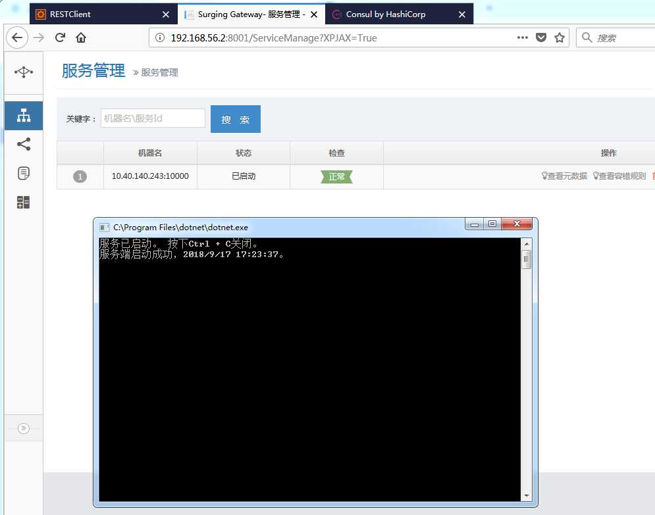
Task: Reload the current page
Action: tap(60, 37)
